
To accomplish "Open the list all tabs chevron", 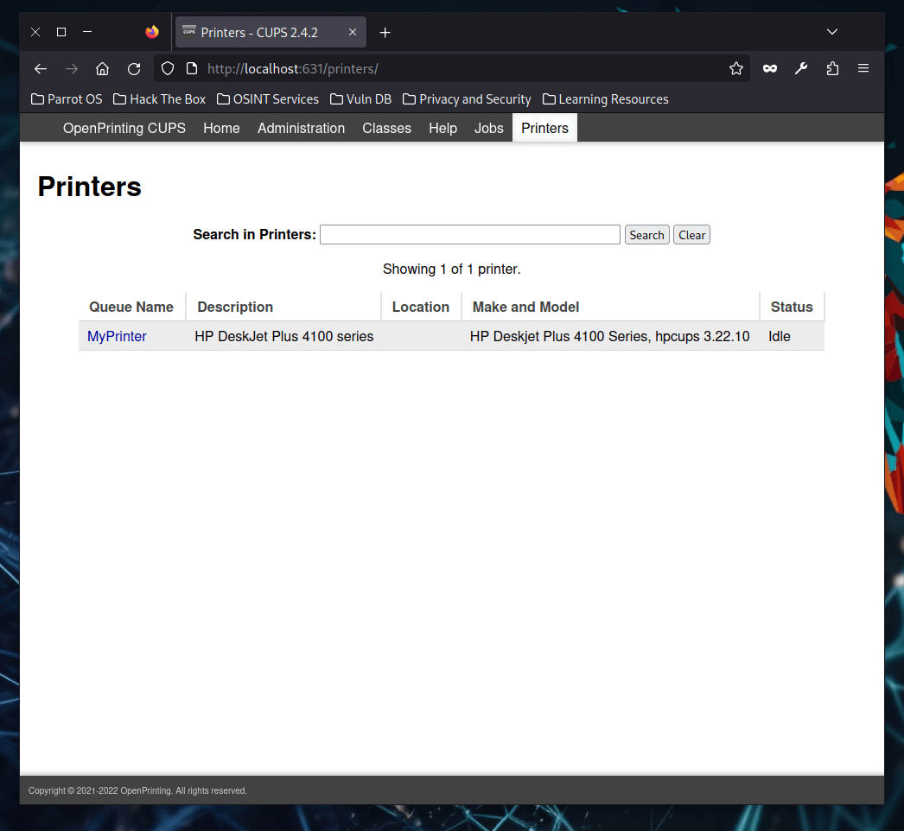I will 831,32.
